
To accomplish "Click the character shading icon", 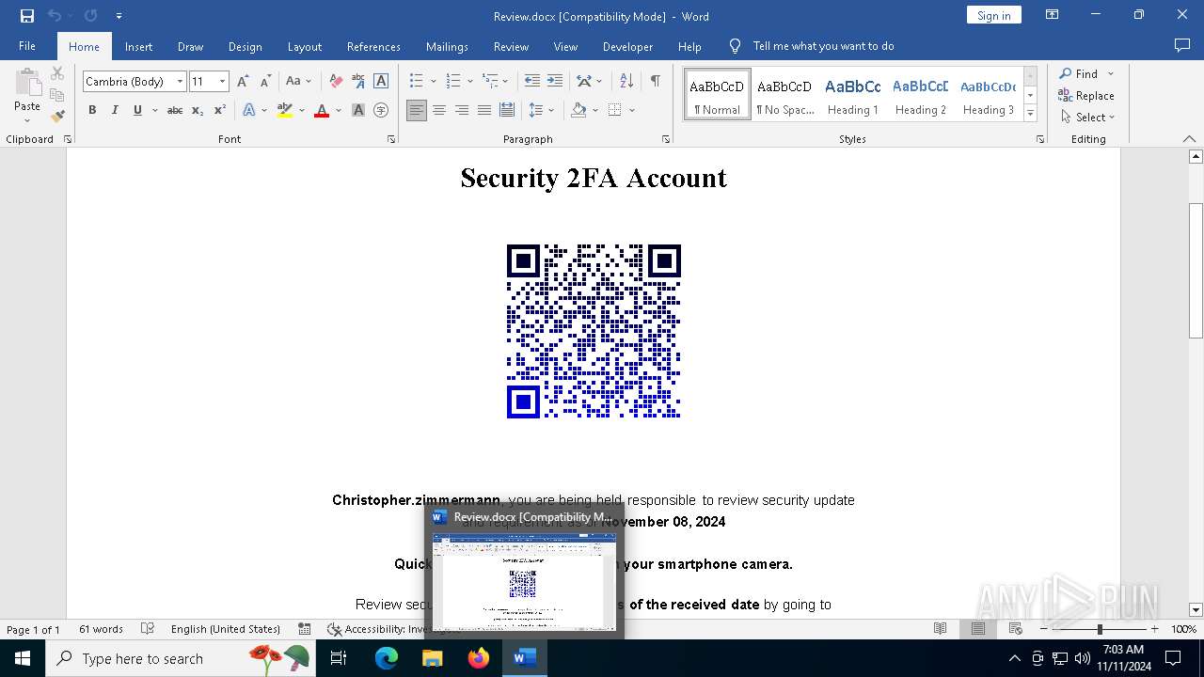I will 358,110.
